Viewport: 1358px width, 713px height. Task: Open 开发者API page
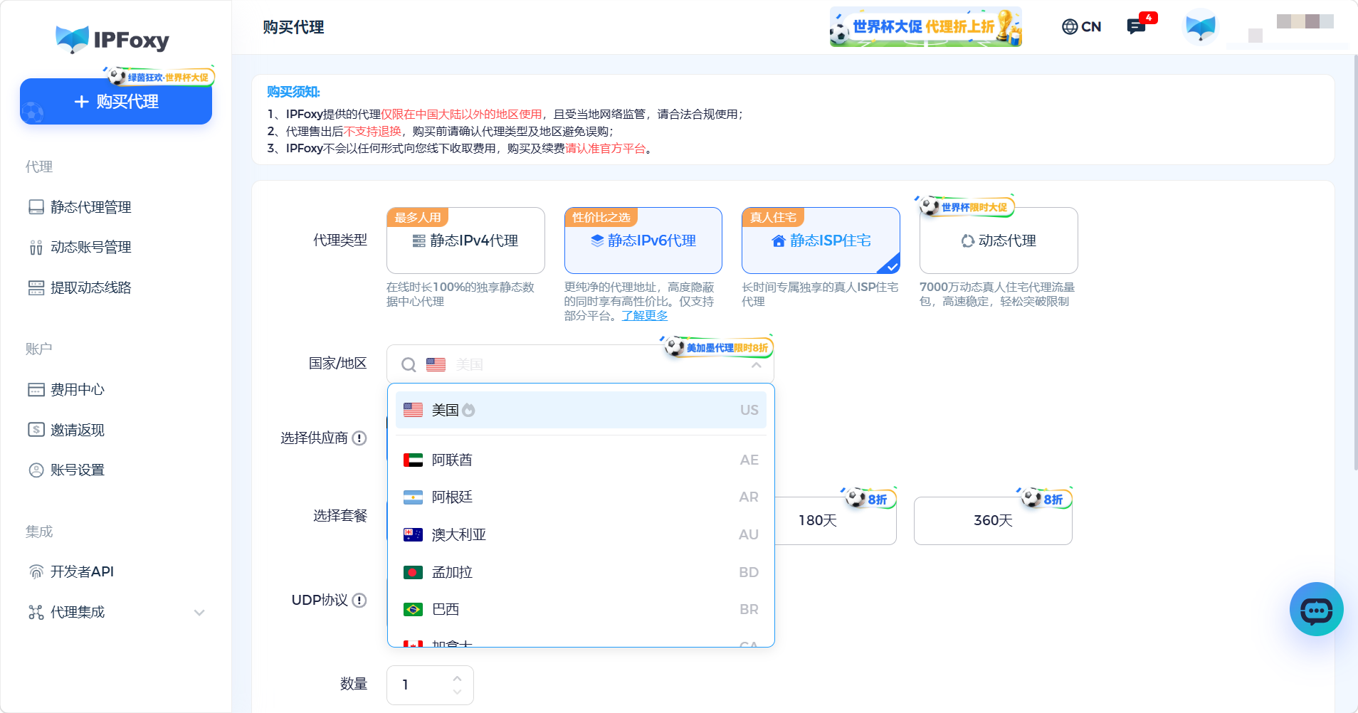82,571
